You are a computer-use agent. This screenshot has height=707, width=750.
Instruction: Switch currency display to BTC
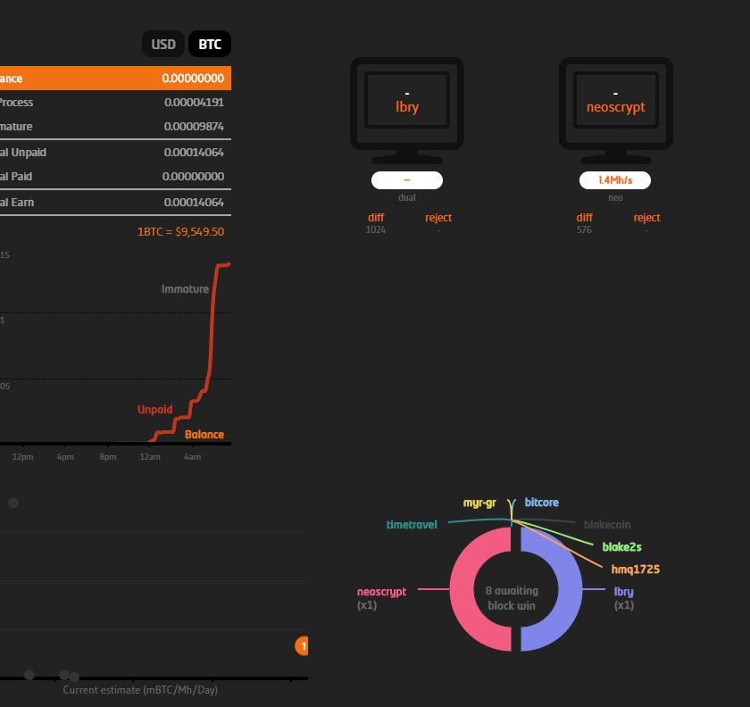coord(209,43)
